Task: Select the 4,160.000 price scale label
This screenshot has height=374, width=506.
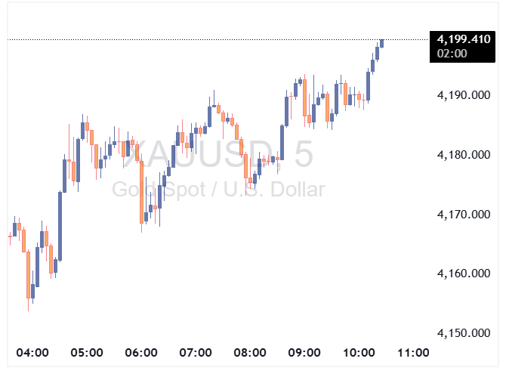Action: click(464, 274)
